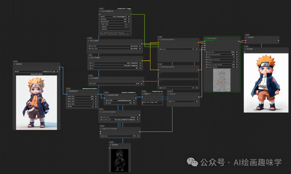Click next arrow on controlnet_path selector
The width and height of the screenshot is (291, 174).
[x=138, y=120]
